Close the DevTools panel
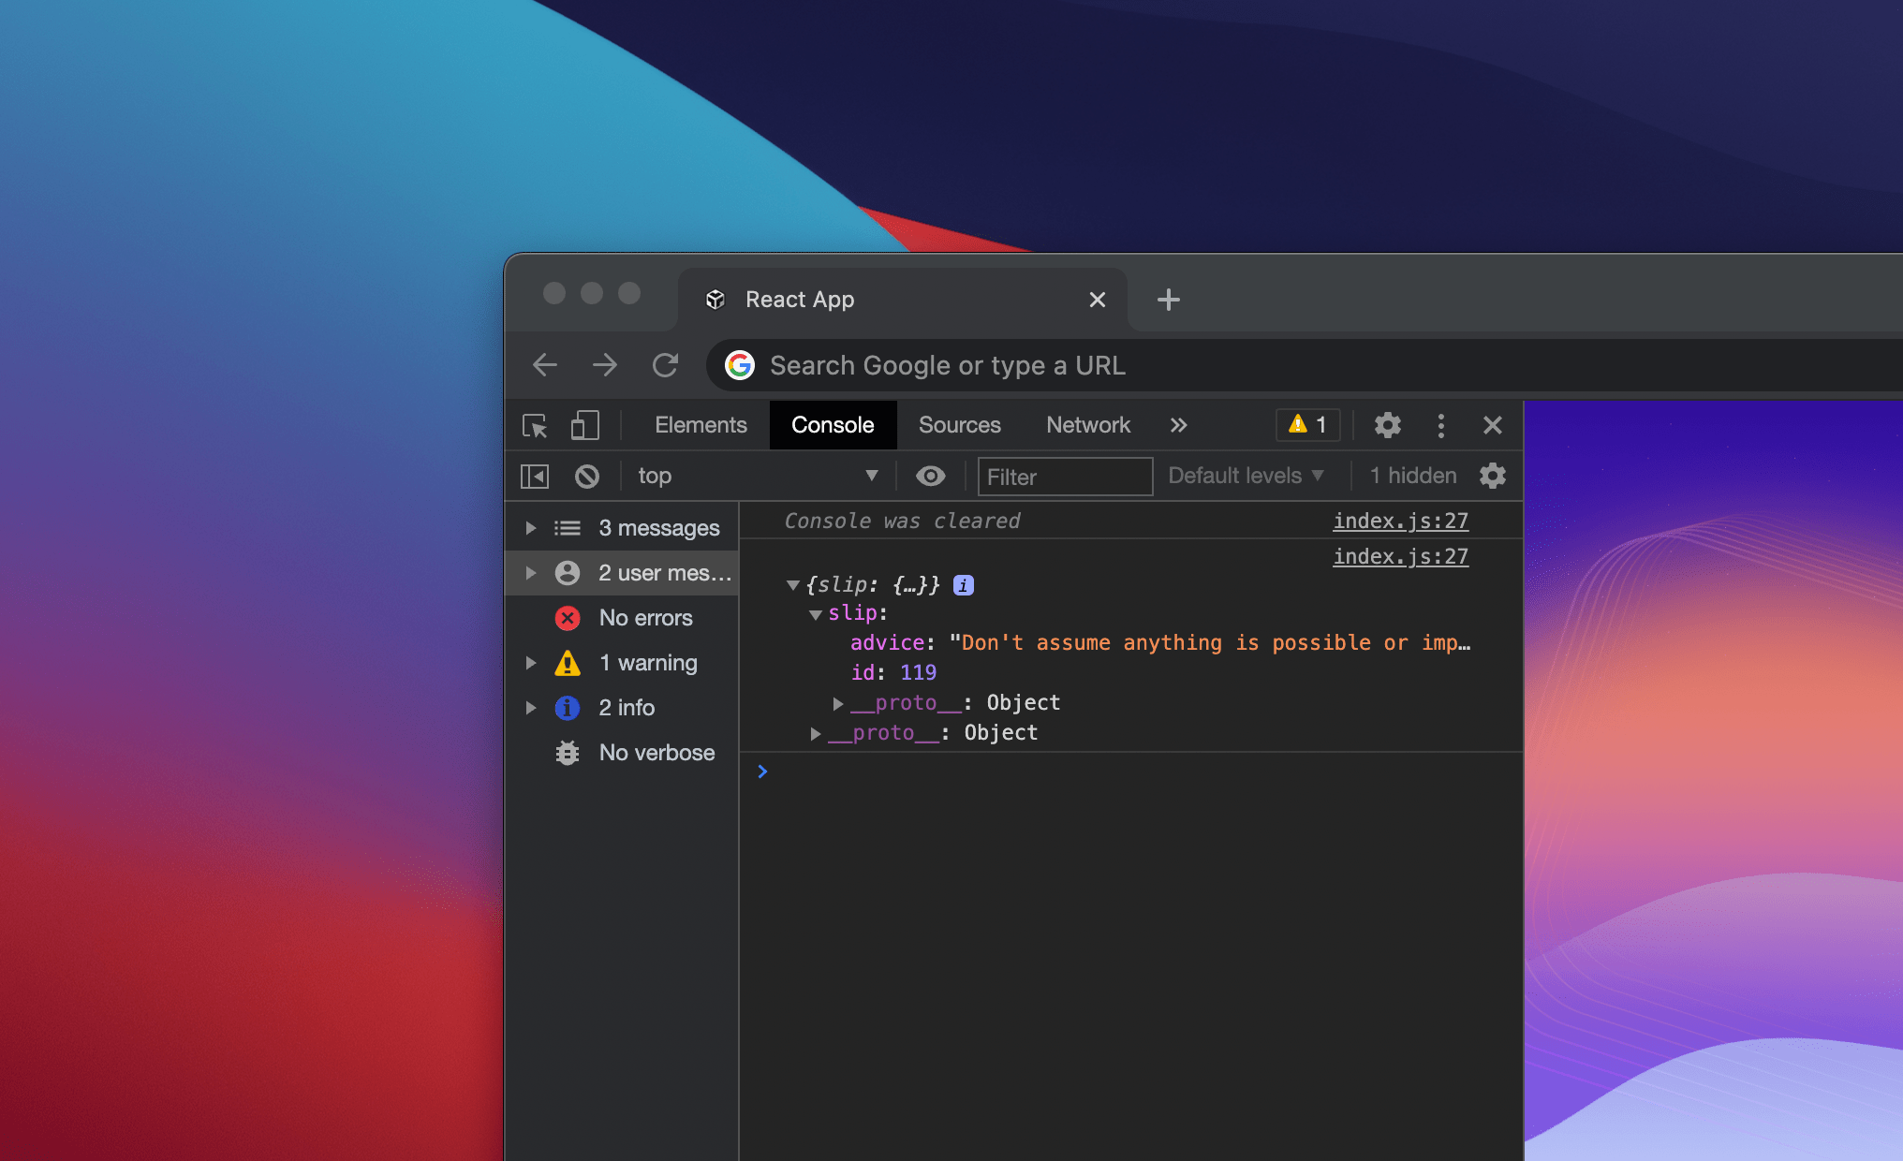The width and height of the screenshot is (1903, 1161). (1493, 426)
